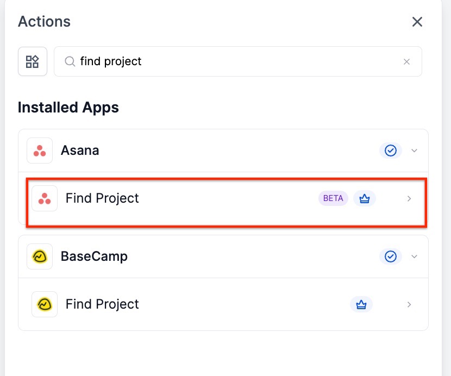Close the Actions panel

click(417, 22)
